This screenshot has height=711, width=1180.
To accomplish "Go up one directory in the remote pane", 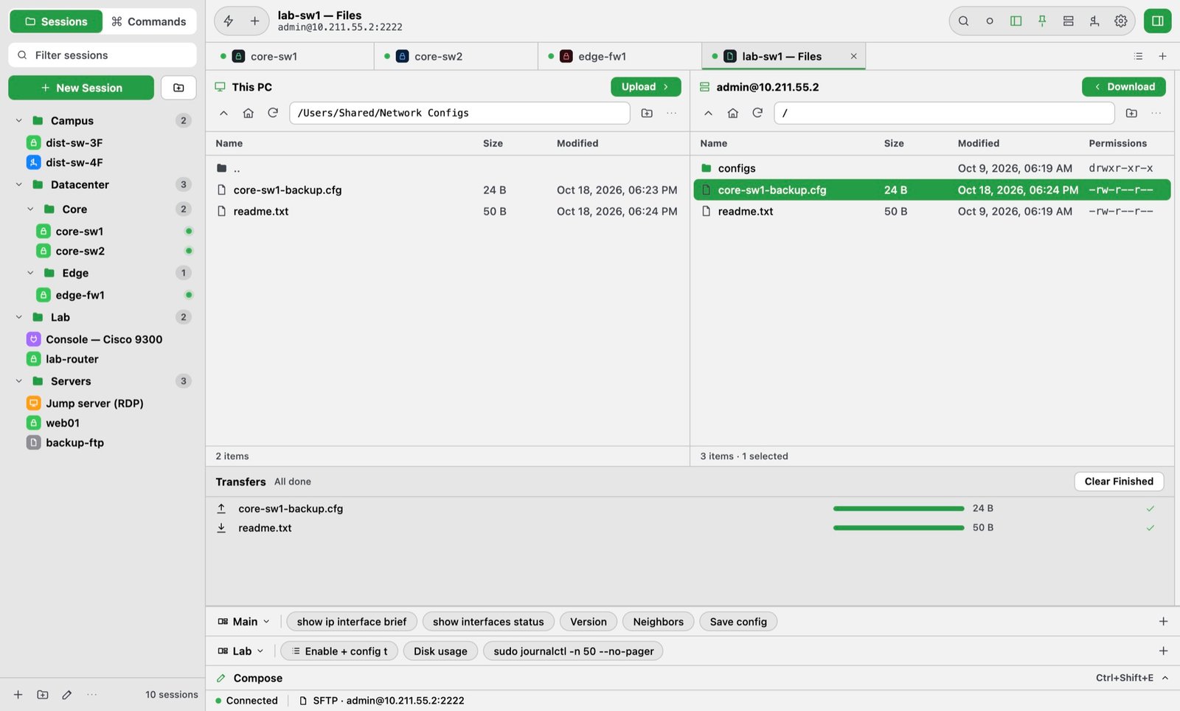I will pos(708,113).
